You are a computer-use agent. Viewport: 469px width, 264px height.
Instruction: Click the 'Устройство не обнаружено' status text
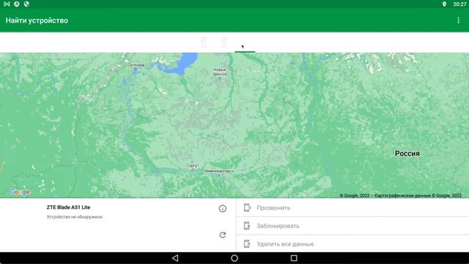pos(75,217)
